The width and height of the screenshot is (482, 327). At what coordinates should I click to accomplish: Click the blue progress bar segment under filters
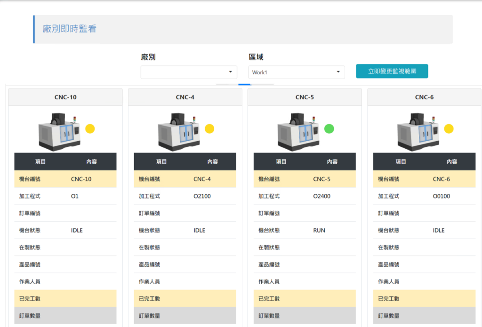tap(245, 85)
